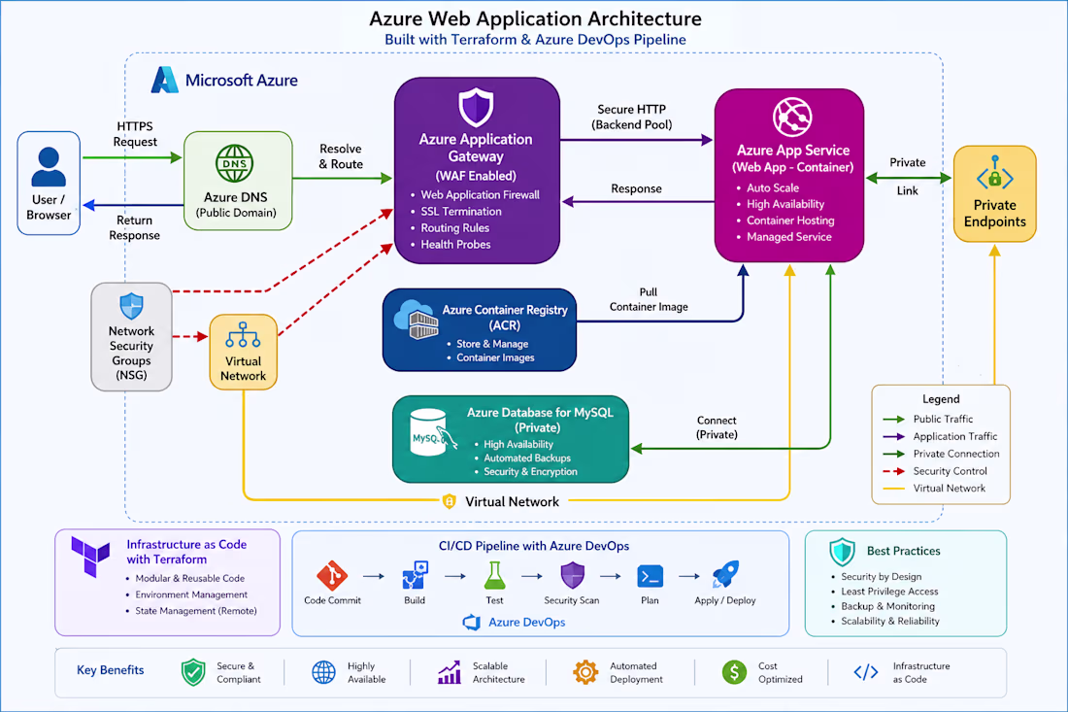Click the Secure & Compliant checkmark shield
Screen dimensions: 1068x712
tap(193, 672)
